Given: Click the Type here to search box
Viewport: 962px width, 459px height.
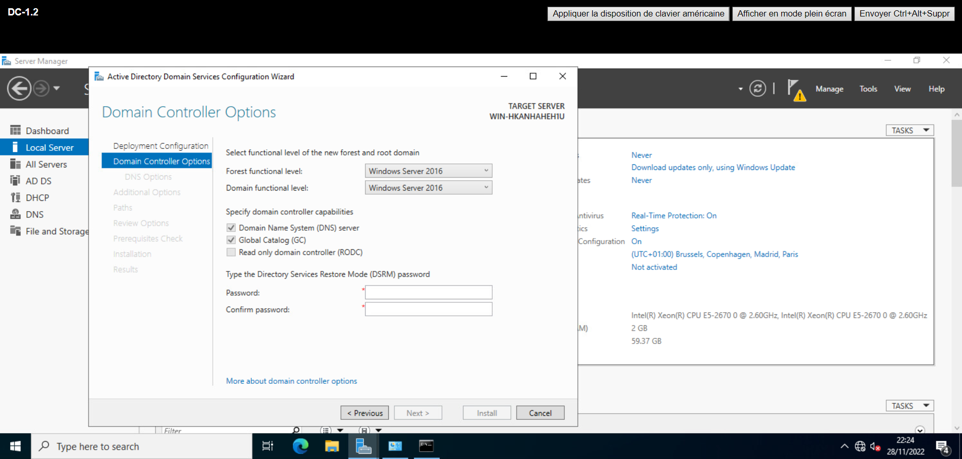Looking at the screenshot, I should [142, 446].
